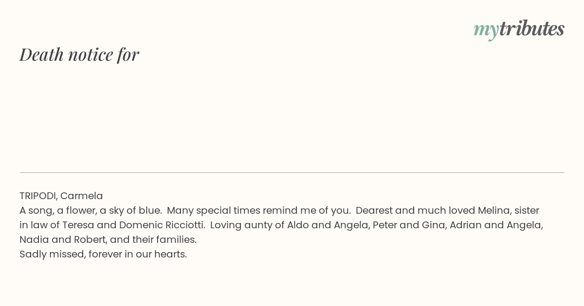Select the "TRIPODI, Carmela" name line
This screenshot has height=306, width=584.
[x=61, y=196]
